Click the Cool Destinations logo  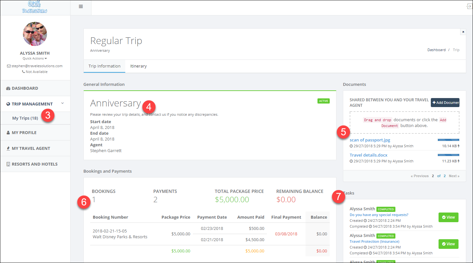coord(35,7)
